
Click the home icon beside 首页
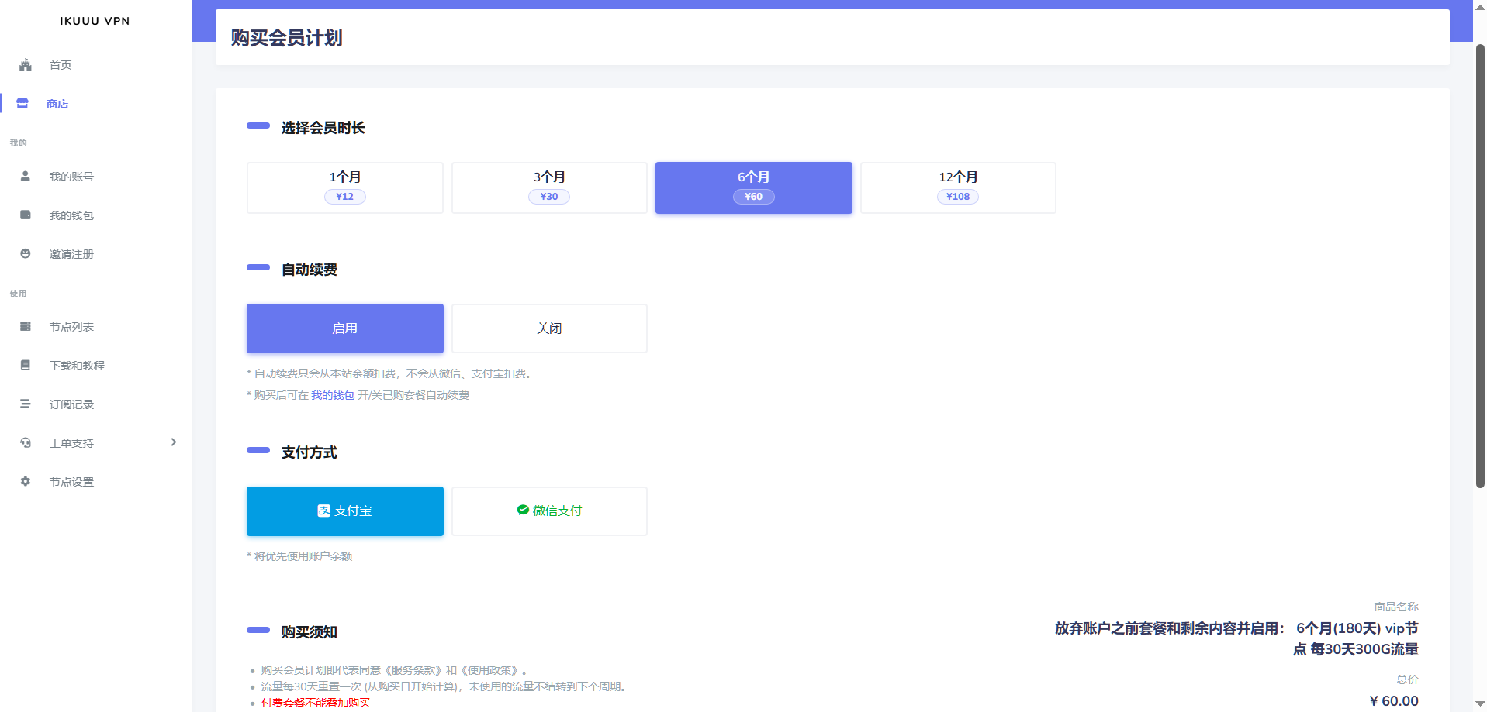click(x=26, y=65)
